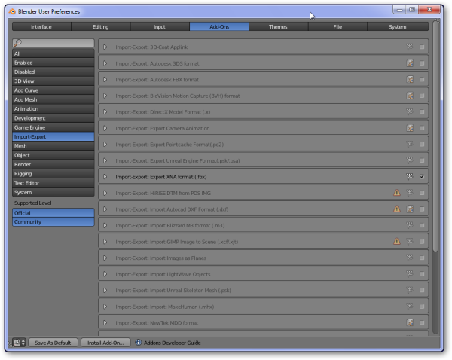Click the warning triangle on Import GIMP Image row
The image size is (452, 360).
point(397,241)
